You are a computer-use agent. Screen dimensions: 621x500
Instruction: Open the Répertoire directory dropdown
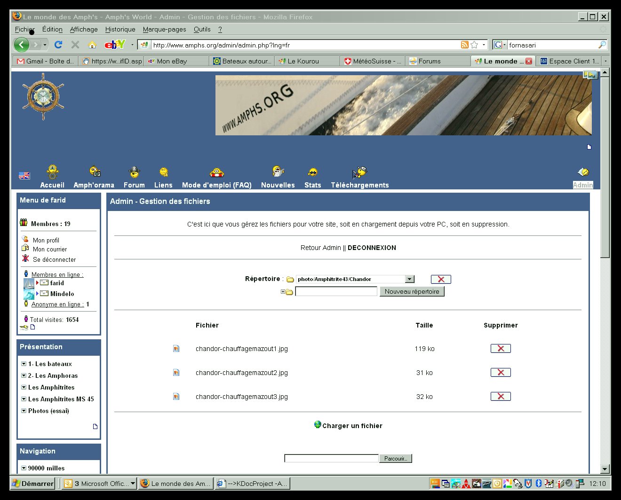(410, 279)
